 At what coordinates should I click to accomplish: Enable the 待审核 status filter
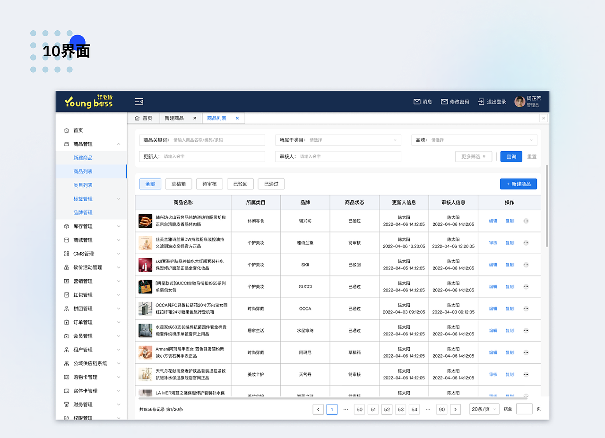click(x=209, y=184)
